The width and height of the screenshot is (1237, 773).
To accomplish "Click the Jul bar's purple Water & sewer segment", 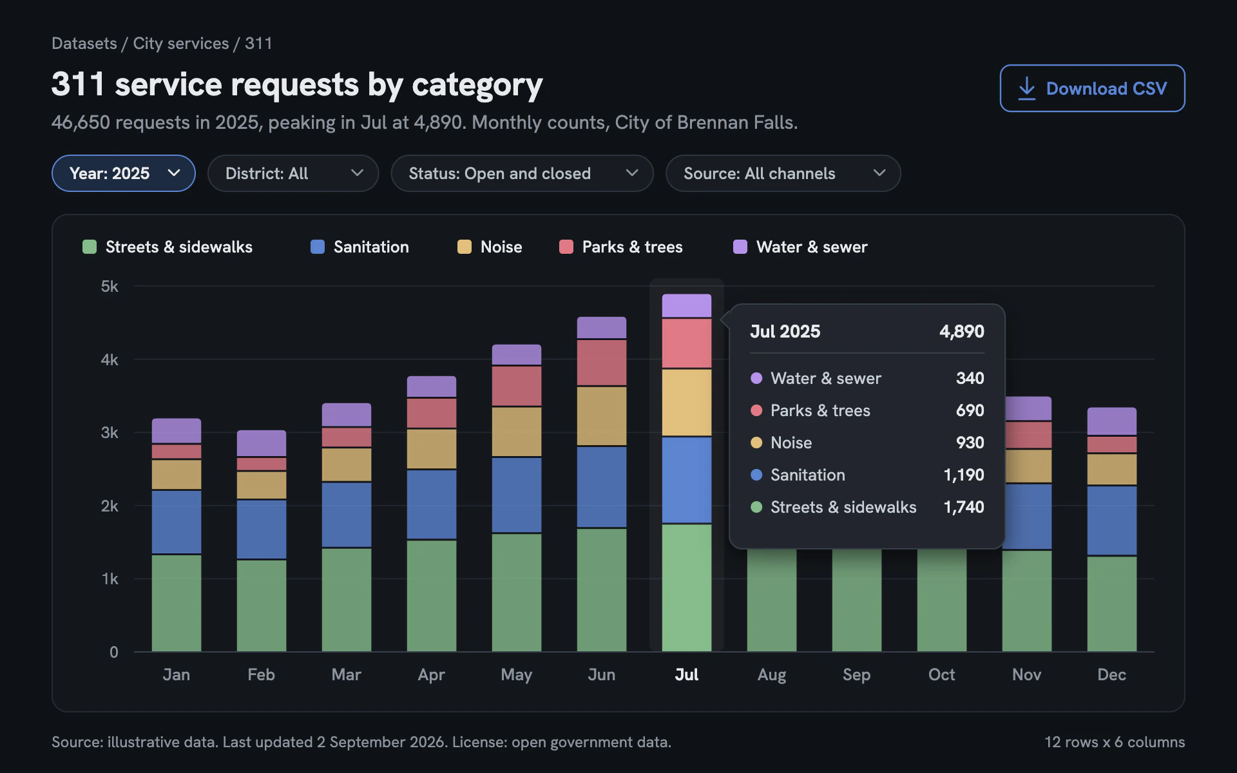I will 687,305.
